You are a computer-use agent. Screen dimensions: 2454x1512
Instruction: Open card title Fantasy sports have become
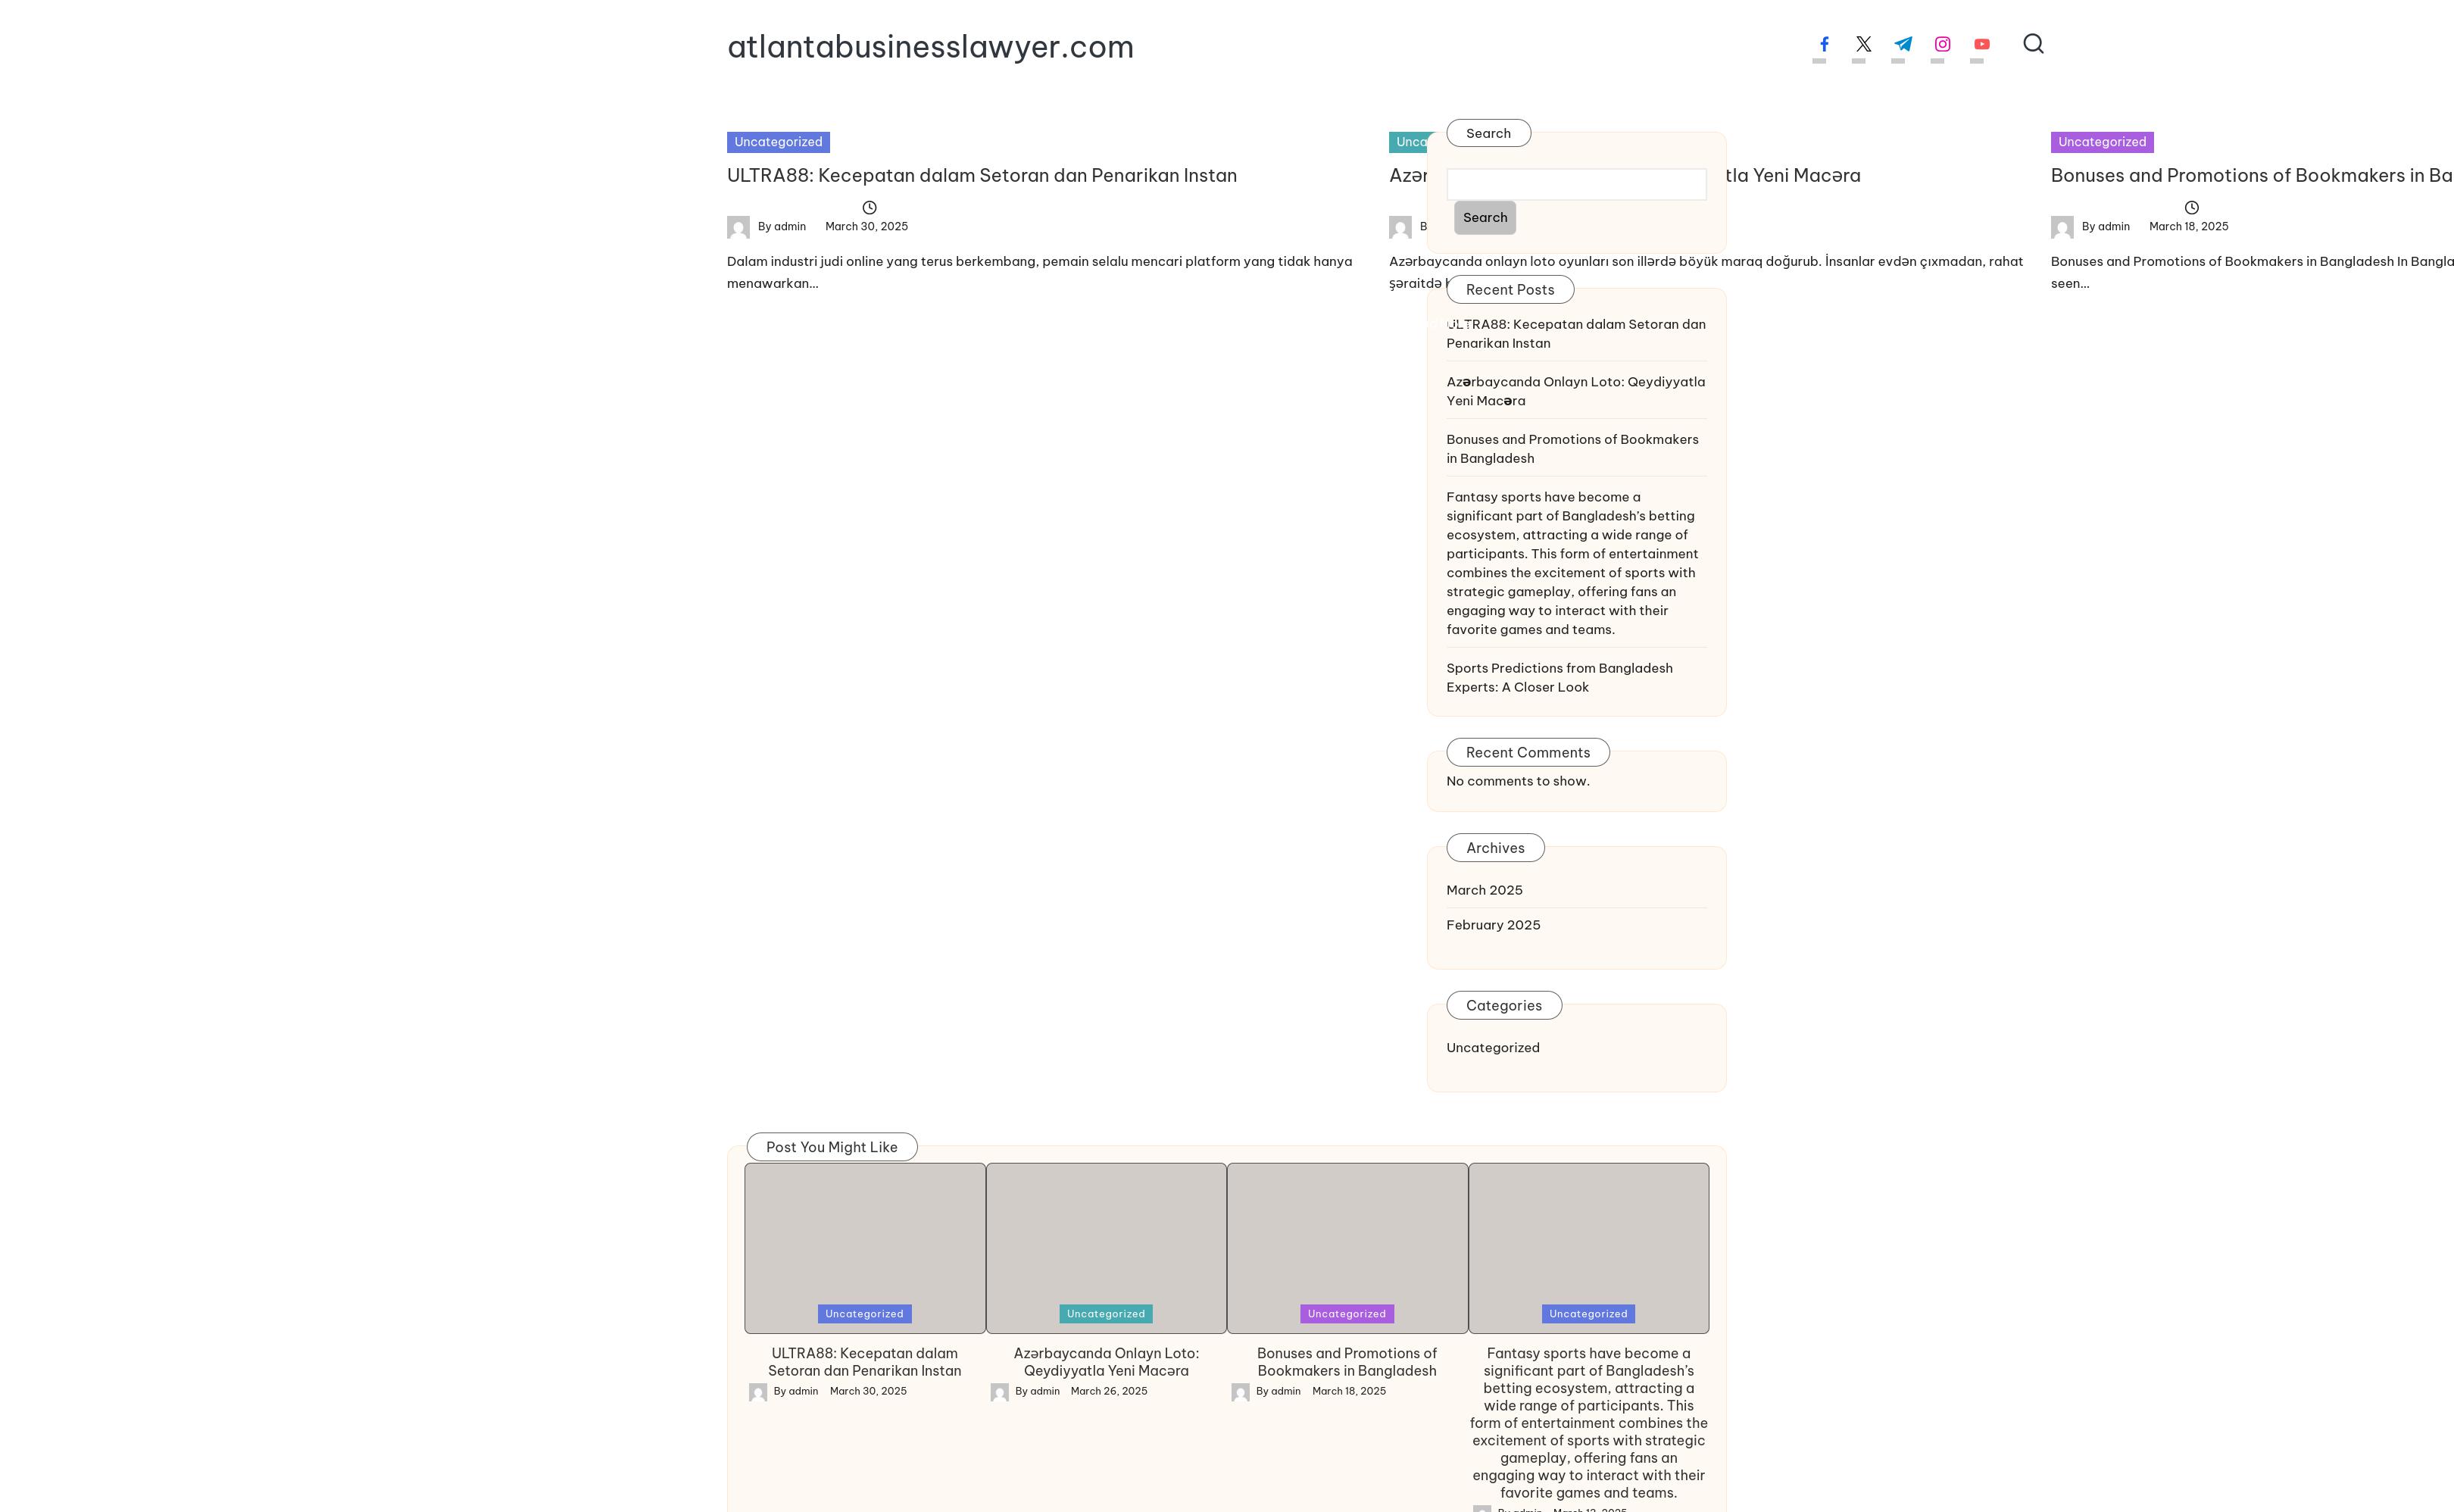click(1588, 1423)
